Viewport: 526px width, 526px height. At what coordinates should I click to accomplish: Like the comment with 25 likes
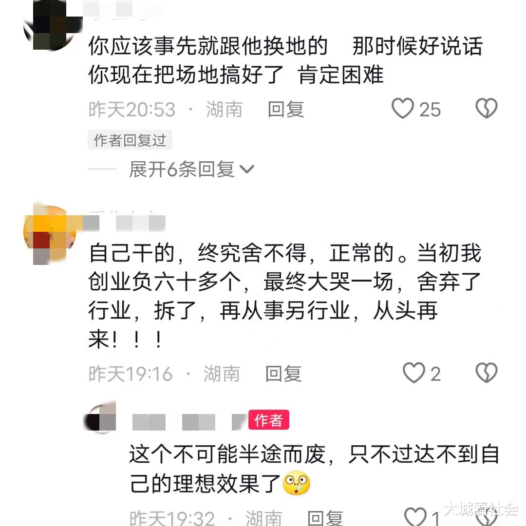pos(403,108)
